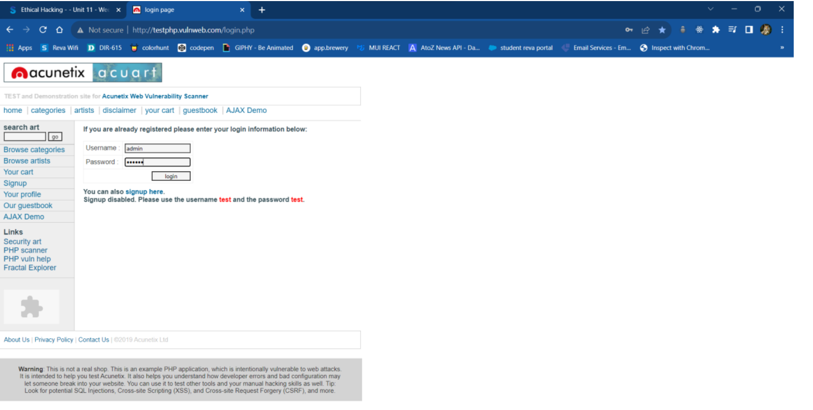Open guestbook in top navigation
This screenshot has height=410, width=813.
200,110
